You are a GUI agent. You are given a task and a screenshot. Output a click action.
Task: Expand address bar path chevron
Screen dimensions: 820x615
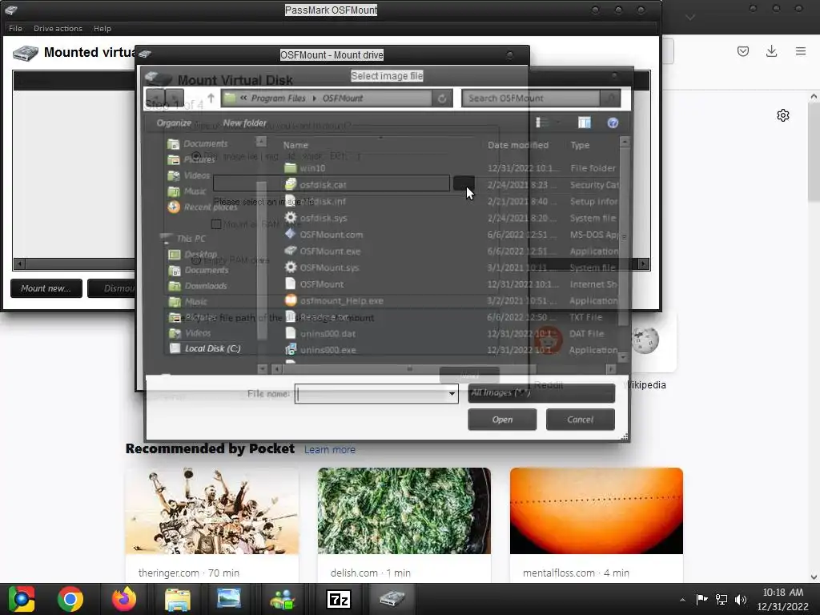(x=243, y=98)
